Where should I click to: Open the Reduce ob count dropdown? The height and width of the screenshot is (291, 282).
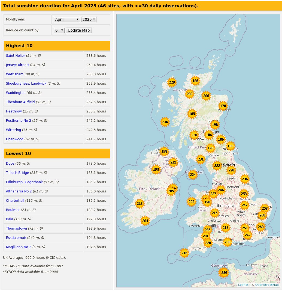pyautogui.click(x=59, y=30)
